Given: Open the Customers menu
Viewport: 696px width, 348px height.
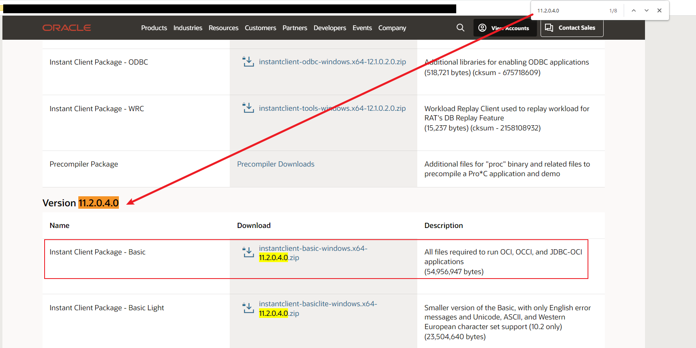Looking at the screenshot, I should (260, 28).
